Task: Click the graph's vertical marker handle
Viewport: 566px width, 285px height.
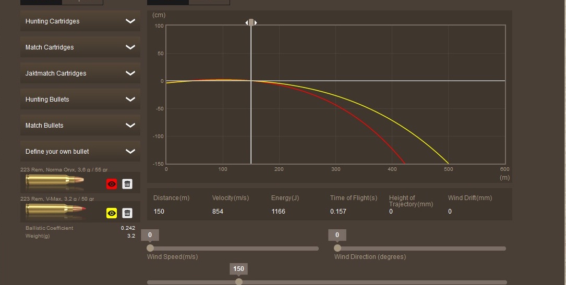Action: (x=251, y=22)
